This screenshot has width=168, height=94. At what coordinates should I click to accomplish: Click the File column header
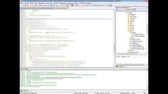tap(128, 56)
